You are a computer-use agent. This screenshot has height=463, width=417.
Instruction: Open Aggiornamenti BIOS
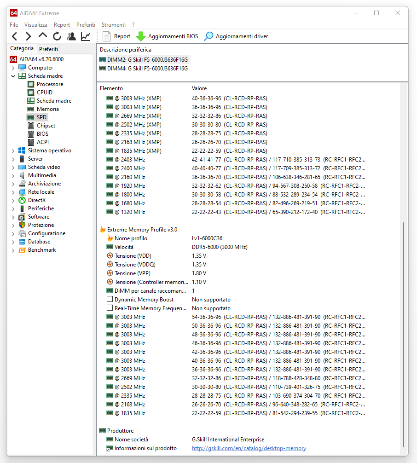167,36
